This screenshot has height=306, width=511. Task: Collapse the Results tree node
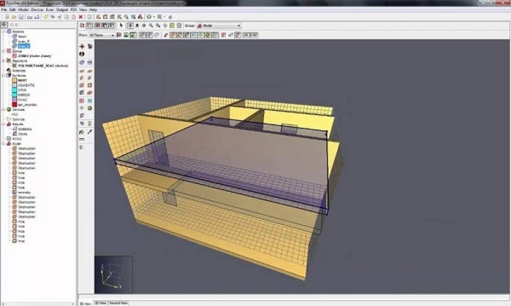(4, 124)
